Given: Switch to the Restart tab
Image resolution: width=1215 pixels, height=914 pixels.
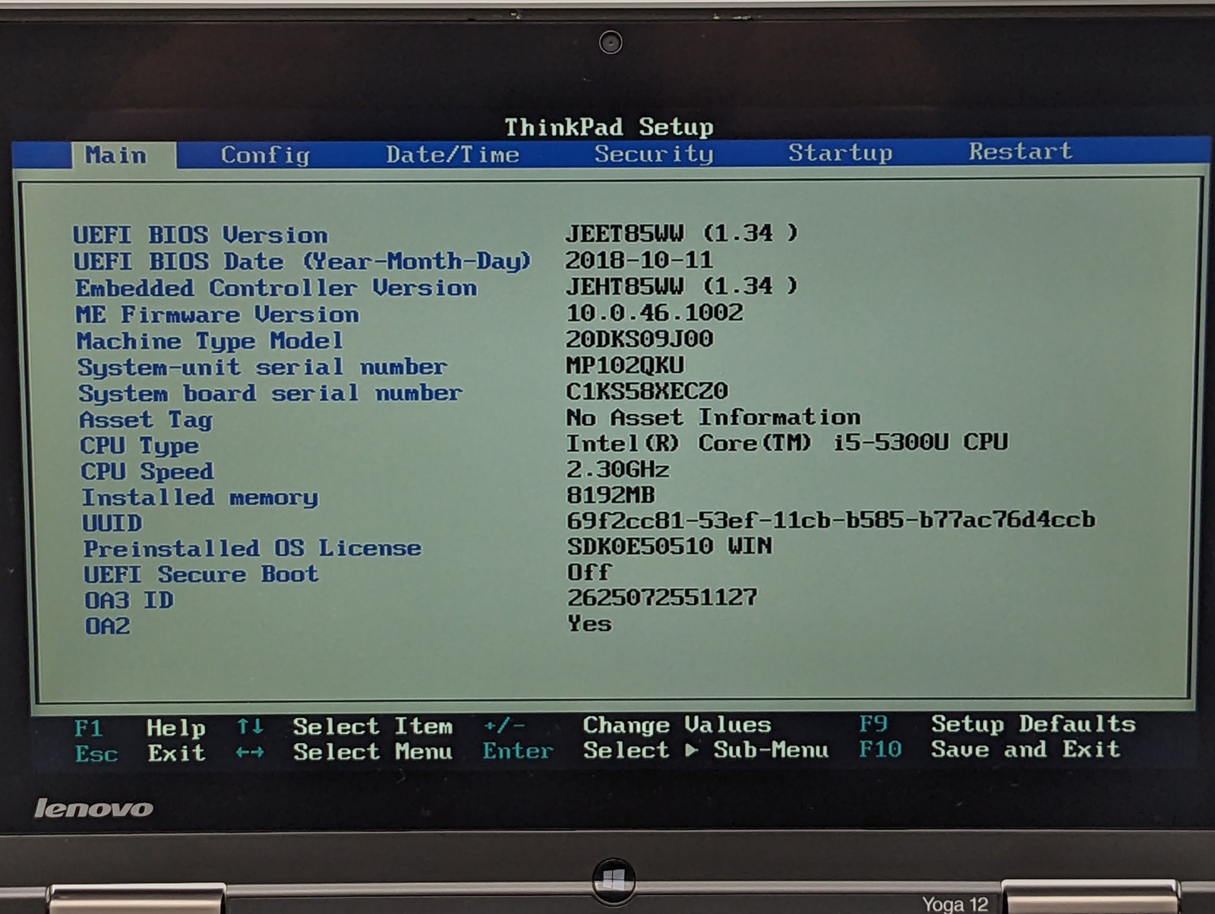Looking at the screenshot, I should point(1020,151).
